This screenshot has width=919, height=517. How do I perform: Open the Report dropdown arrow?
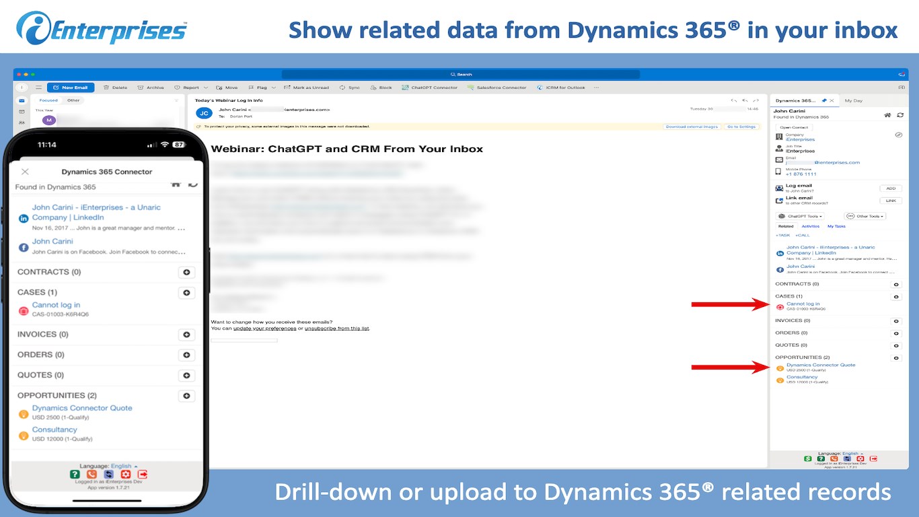[x=206, y=88]
